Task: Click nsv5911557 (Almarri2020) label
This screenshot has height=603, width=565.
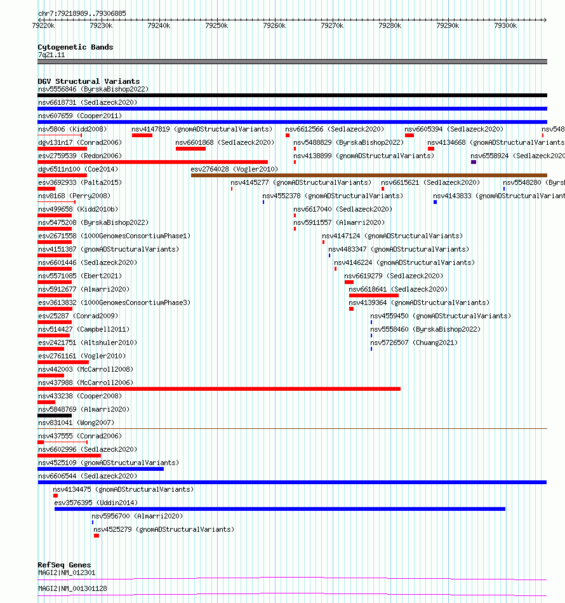Action: pos(339,222)
